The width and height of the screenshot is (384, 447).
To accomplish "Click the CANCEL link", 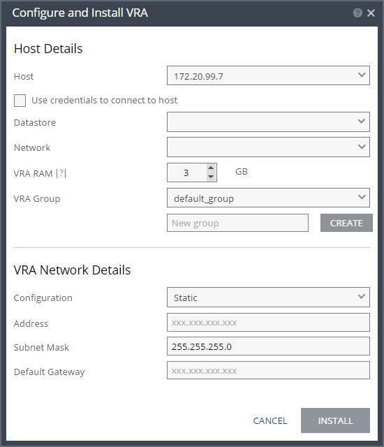I will (x=270, y=420).
